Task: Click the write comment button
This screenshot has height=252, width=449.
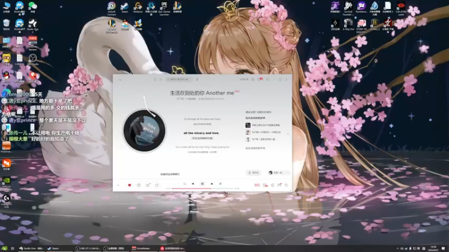Action: [254, 172]
